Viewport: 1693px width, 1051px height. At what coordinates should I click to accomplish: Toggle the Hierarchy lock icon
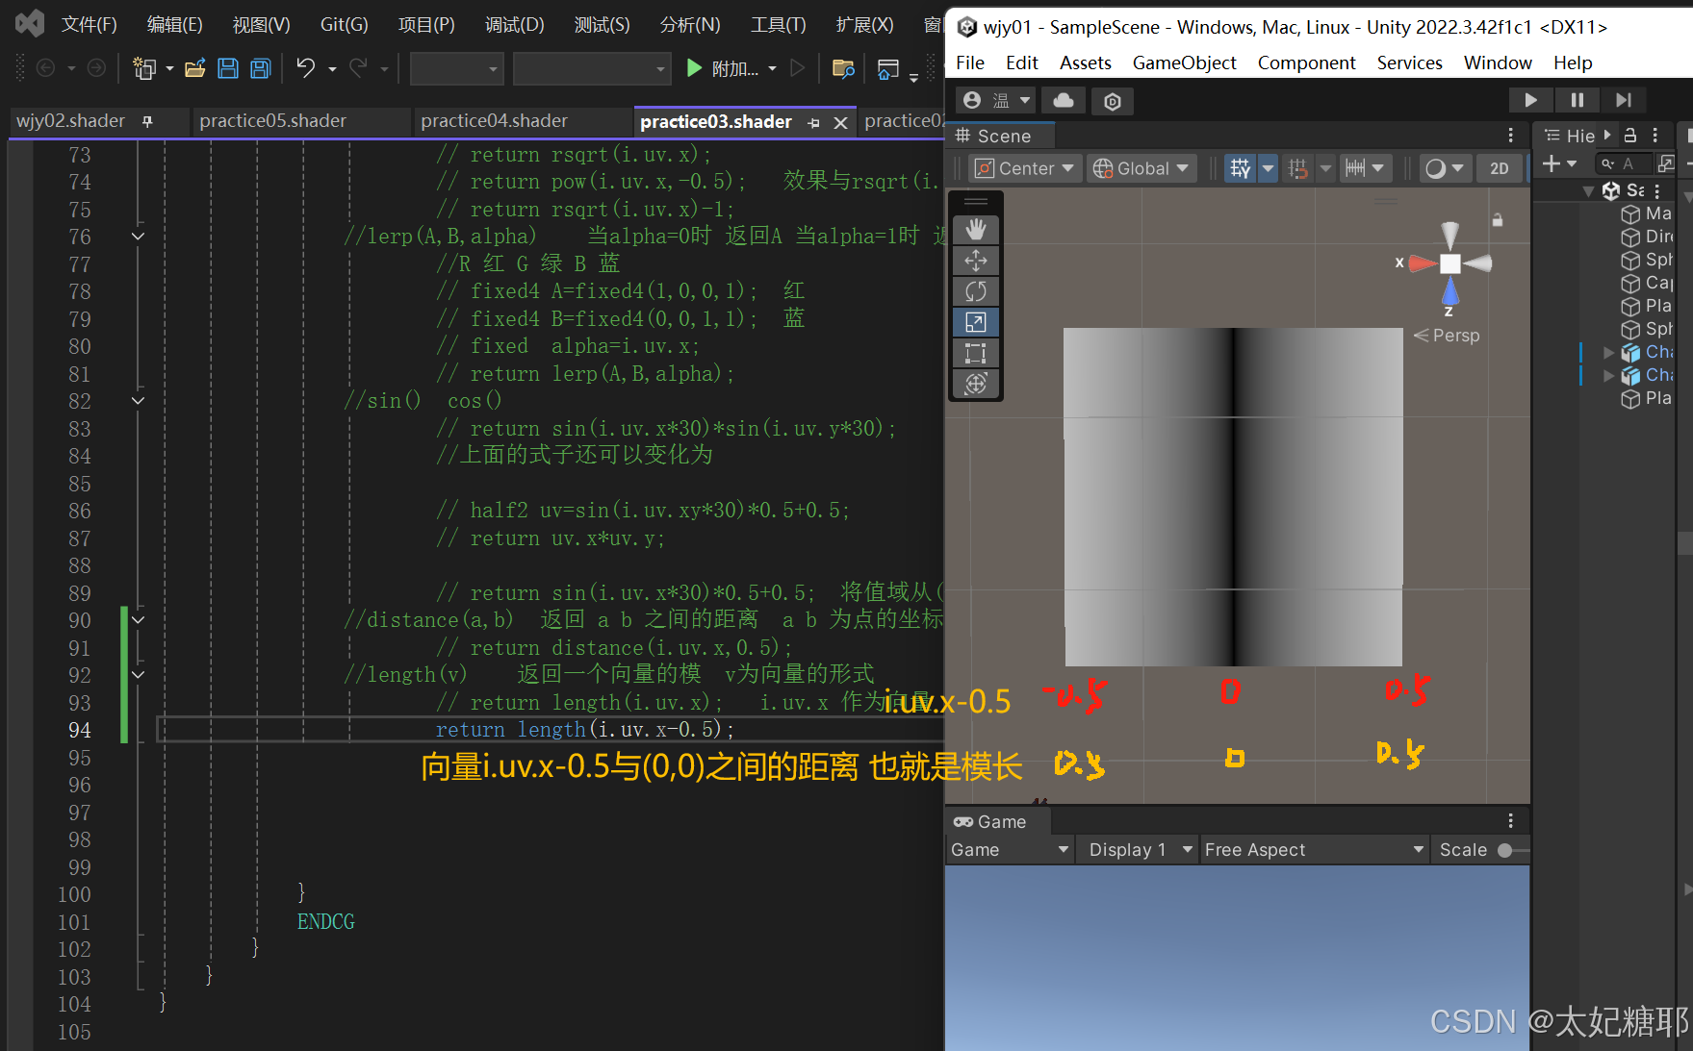1630,136
